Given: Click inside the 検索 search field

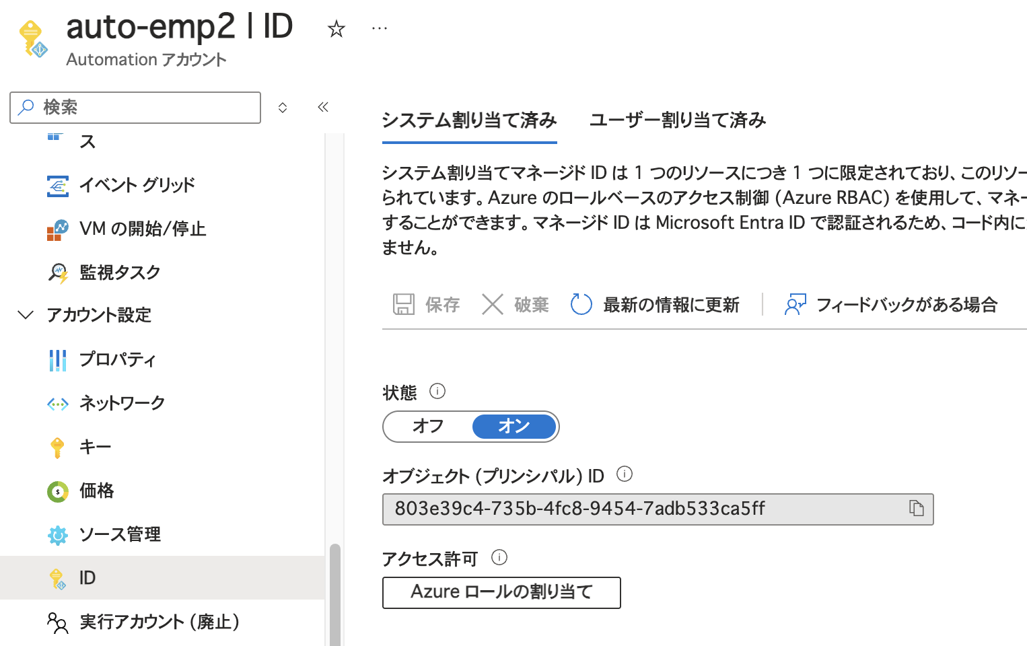Looking at the screenshot, I should click(135, 107).
